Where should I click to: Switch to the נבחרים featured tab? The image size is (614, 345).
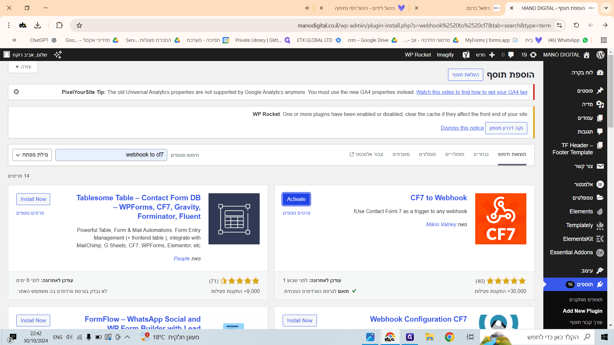coord(481,154)
